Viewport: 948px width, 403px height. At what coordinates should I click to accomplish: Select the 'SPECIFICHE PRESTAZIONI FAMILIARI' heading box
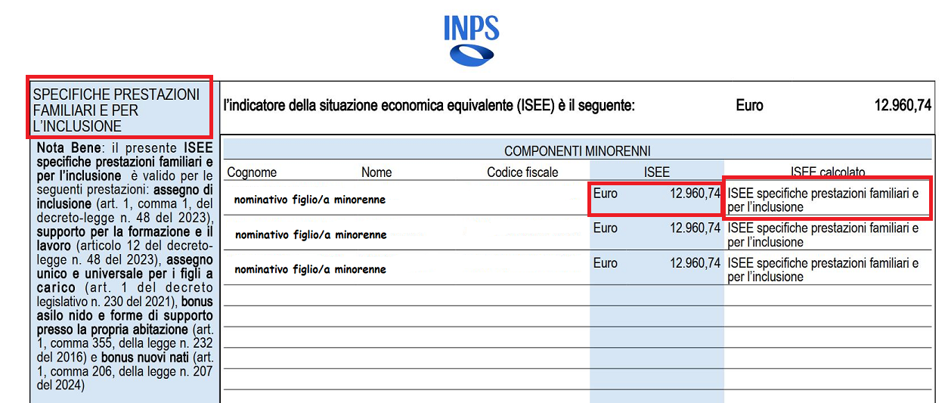click(119, 107)
